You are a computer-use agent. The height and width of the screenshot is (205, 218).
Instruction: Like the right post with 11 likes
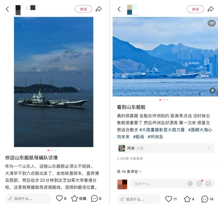click(168, 199)
